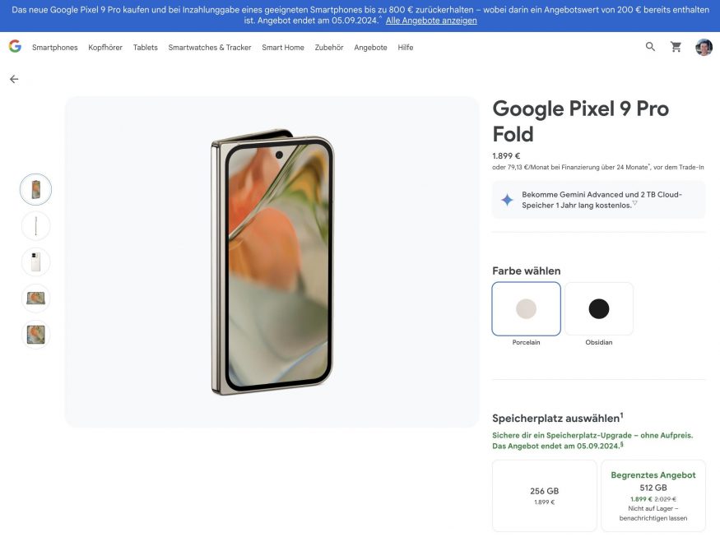Click the Gemini Advanced sparkle icon

click(507, 200)
